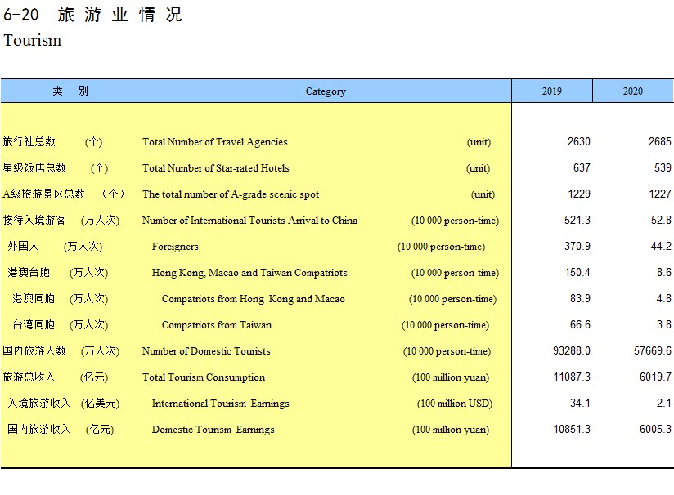Select value 6005.3 in 2020 column
The width and height of the screenshot is (674, 495).
655,430
